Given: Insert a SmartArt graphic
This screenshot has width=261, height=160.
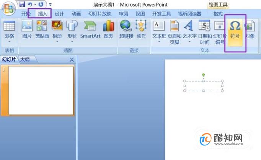Looking at the screenshot, I should (90, 29).
